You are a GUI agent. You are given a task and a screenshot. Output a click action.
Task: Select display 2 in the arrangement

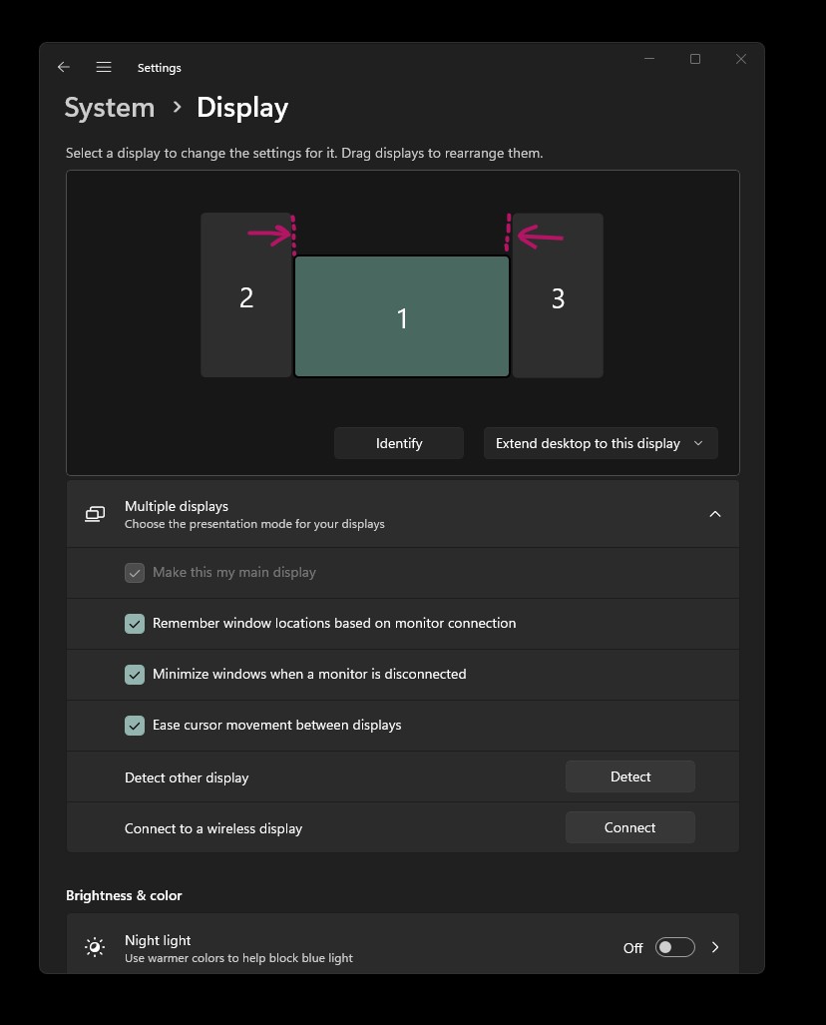[245, 295]
